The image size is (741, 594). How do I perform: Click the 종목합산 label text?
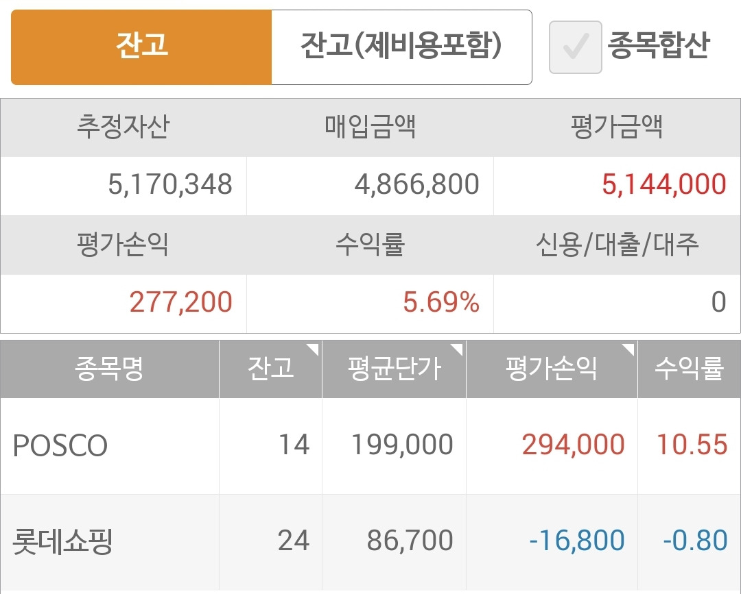coord(659,47)
